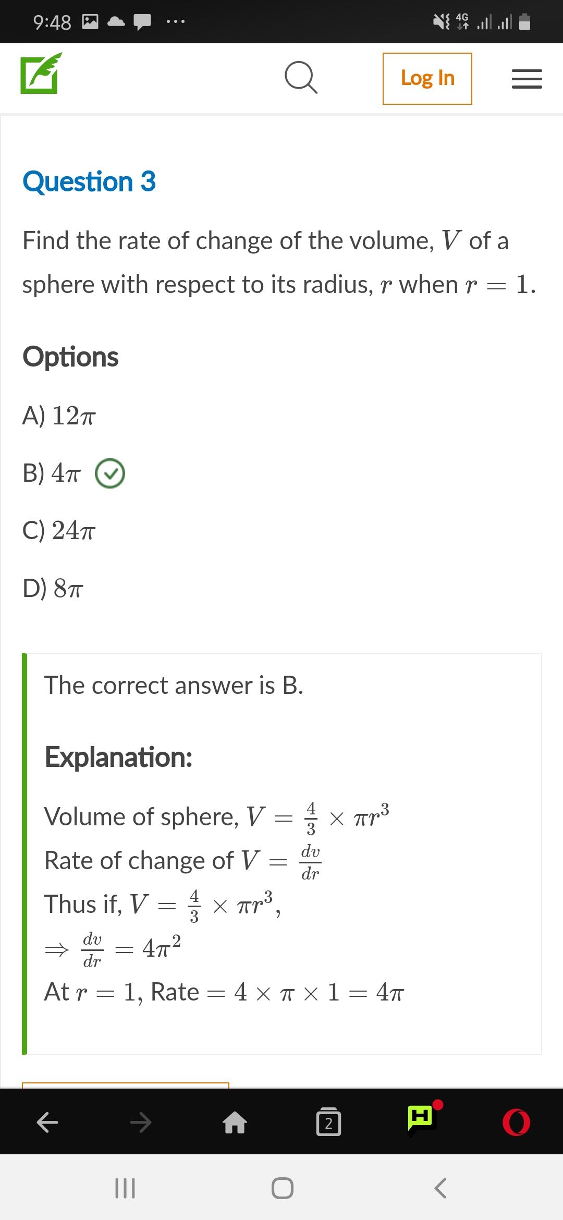
Task: Tap the orange-outlined button below explanation
Action: click(126, 1085)
